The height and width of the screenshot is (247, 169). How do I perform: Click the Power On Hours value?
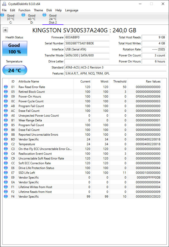pos(154,61)
